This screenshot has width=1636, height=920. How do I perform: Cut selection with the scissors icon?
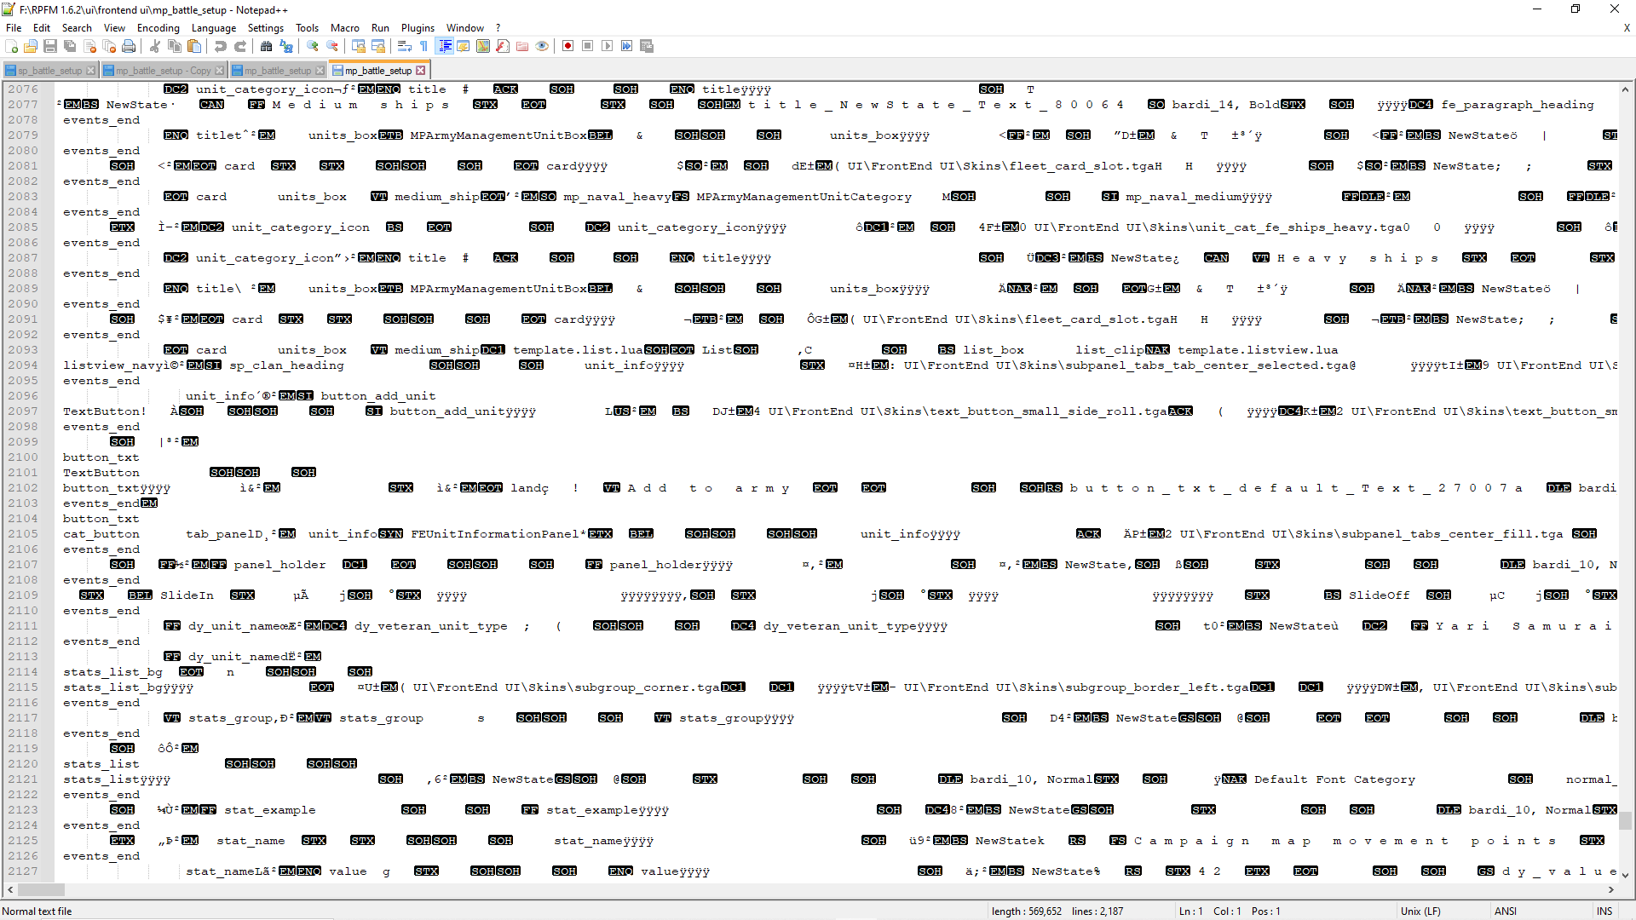155,46
